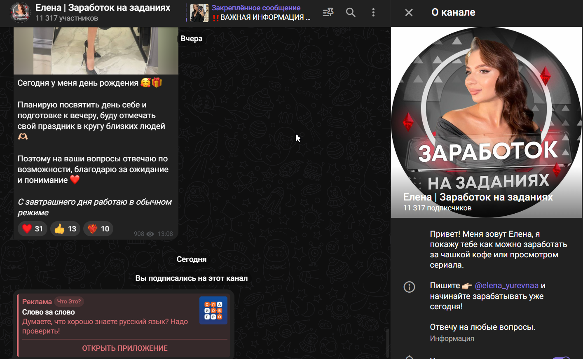Click the search magnifier icon in header
The width and height of the screenshot is (583, 359).
351,12
